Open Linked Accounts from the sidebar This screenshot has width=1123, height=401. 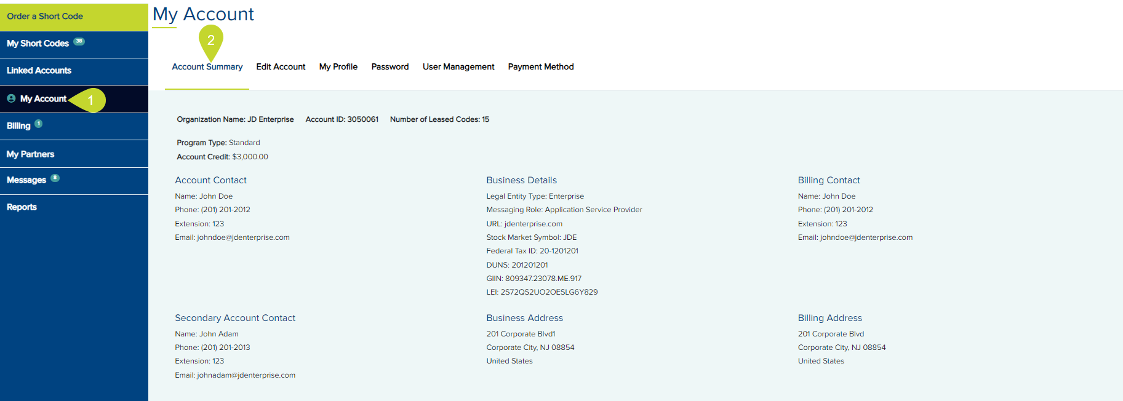click(39, 71)
